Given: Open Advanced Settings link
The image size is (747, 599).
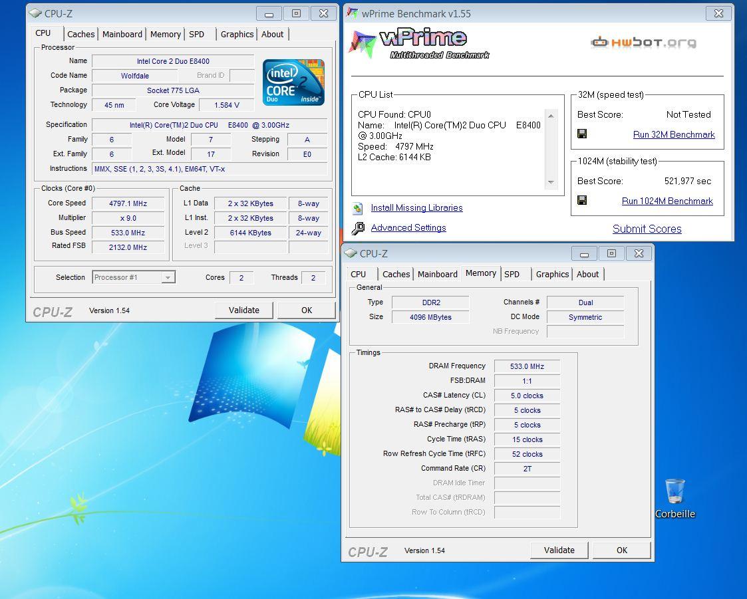Looking at the screenshot, I should click(408, 228).
